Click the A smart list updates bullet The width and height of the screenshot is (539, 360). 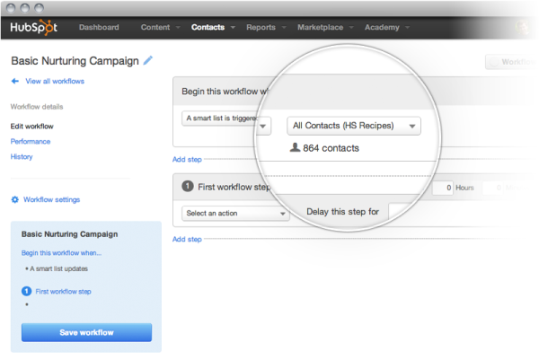pyautogui.click(x=57, y=268)
